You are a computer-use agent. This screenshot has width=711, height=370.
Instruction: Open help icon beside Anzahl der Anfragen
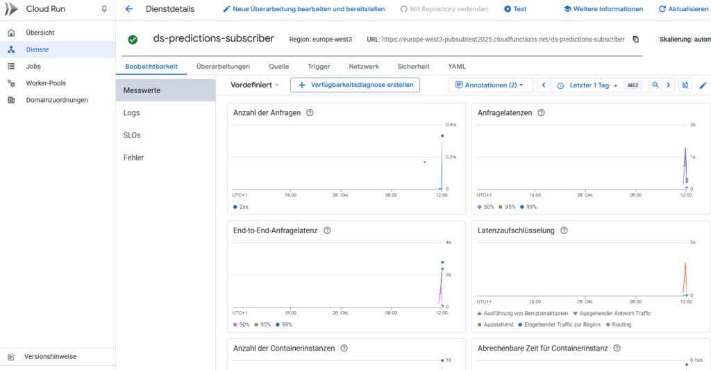click(310, 112)
